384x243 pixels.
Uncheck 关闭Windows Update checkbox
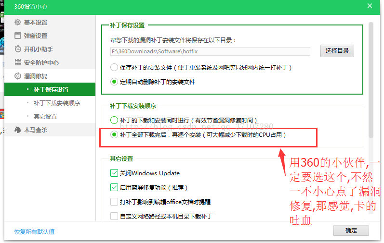point(114,173)
